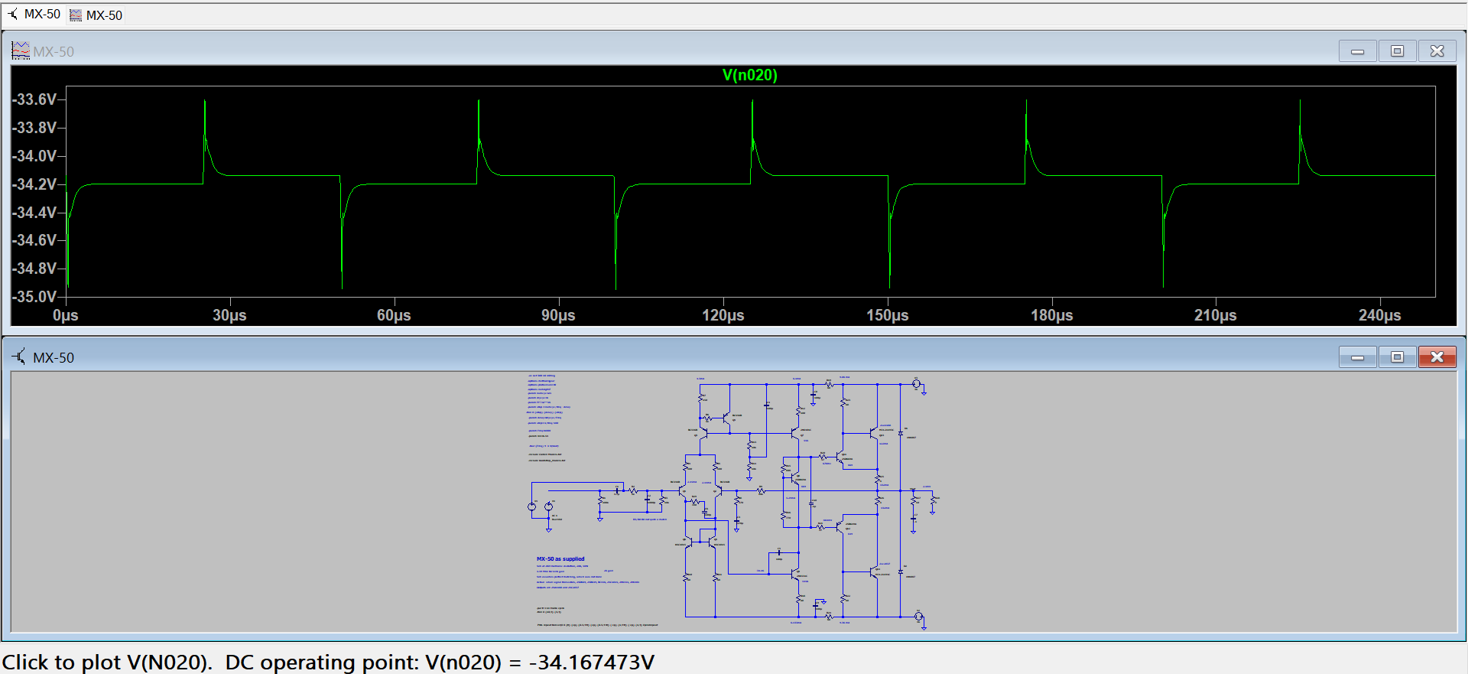This screenshot has height=674, width=1468.
Task: Close the MX-50 schematic pane
Action: (1437, 357)
